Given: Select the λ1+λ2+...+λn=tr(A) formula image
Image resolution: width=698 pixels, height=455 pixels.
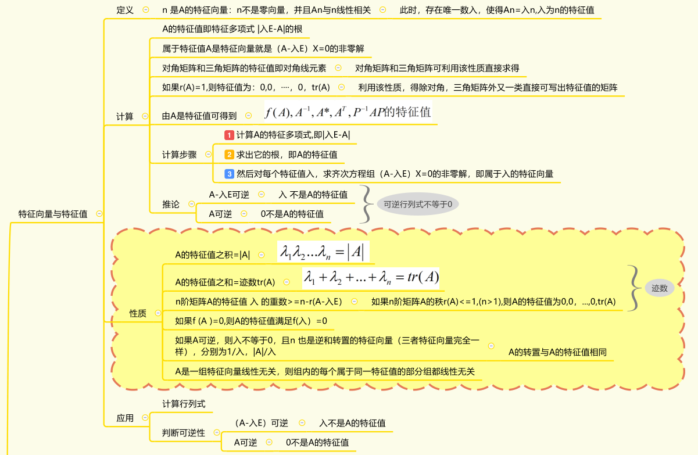Looking at the screenshot, I should tap(372, 277).
